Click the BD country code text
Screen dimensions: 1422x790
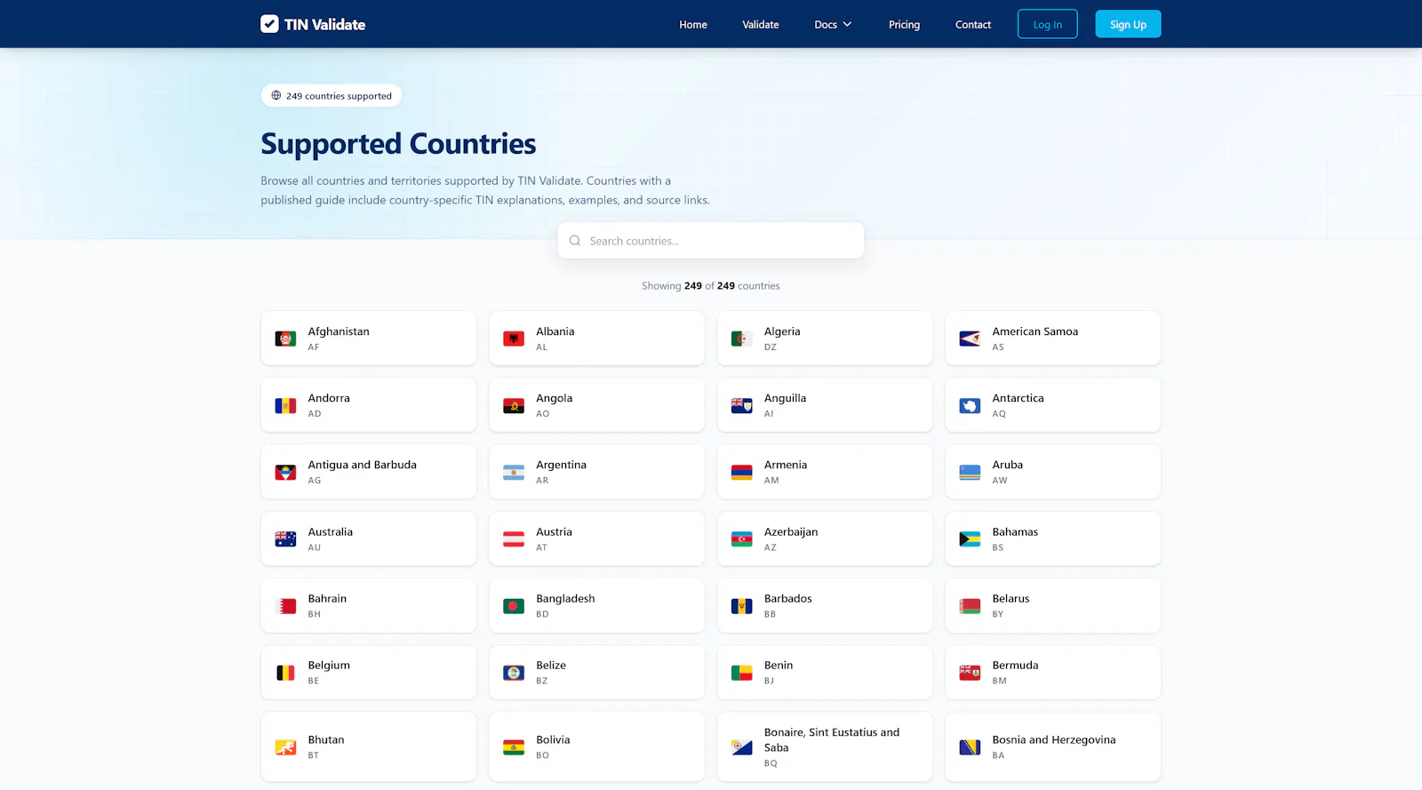tap(542, 614)
